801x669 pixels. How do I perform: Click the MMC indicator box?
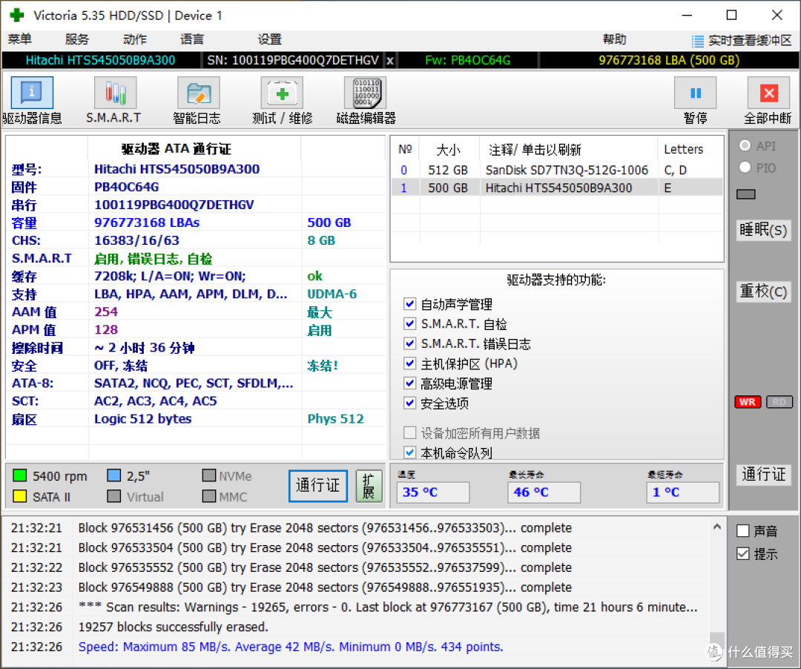click(x=209, y=496)
